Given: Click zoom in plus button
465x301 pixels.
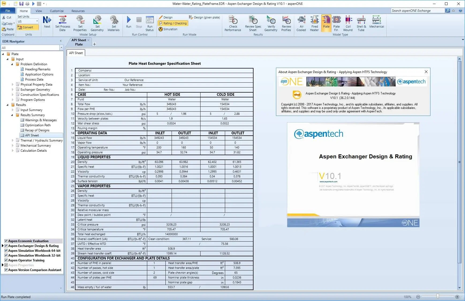Looking at the screenshot, I should [457, 297].
